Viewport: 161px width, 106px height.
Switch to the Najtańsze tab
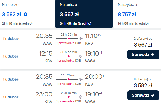[x=84, y=14]
